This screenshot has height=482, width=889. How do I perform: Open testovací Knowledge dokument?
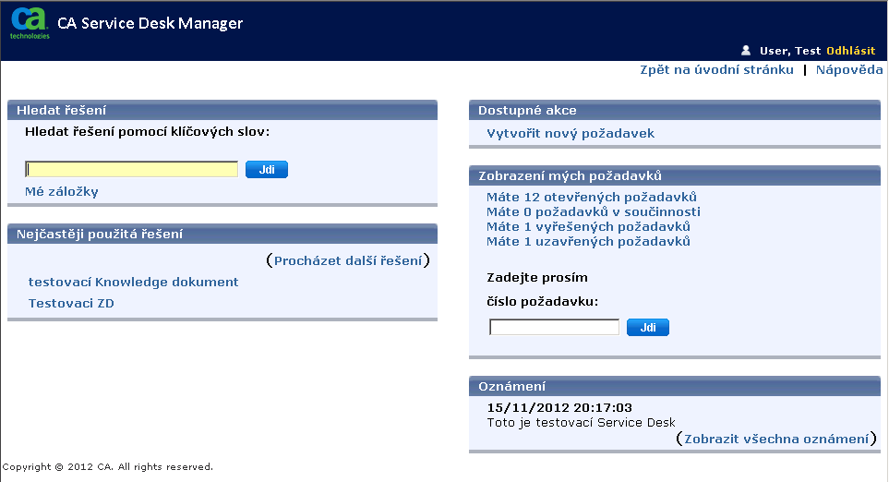[133, 282]
